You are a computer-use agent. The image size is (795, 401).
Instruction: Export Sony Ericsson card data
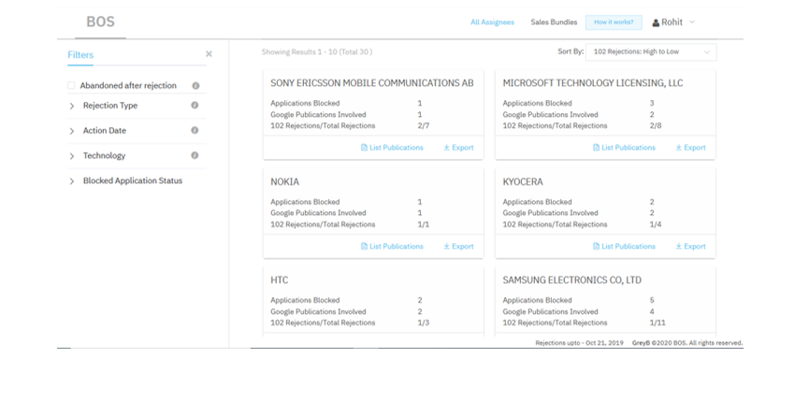click(x=458, y=148)
